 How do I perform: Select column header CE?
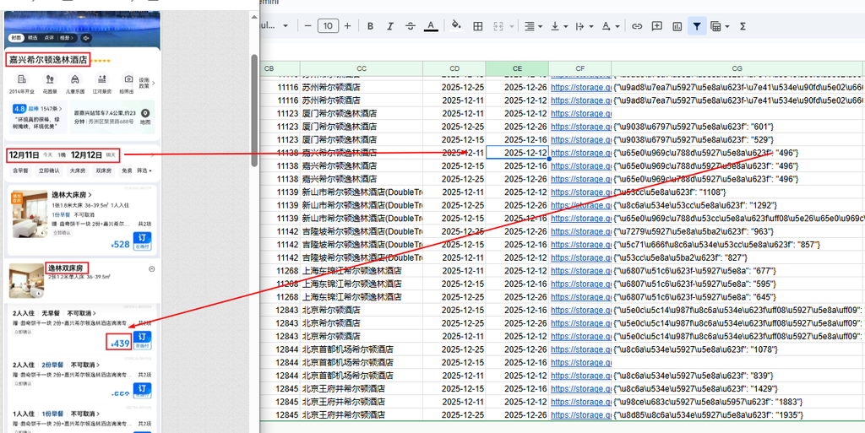[x=517, y=68]
